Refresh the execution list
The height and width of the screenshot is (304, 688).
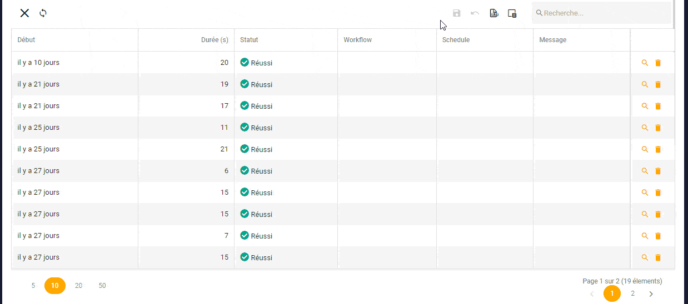[43, 13]
